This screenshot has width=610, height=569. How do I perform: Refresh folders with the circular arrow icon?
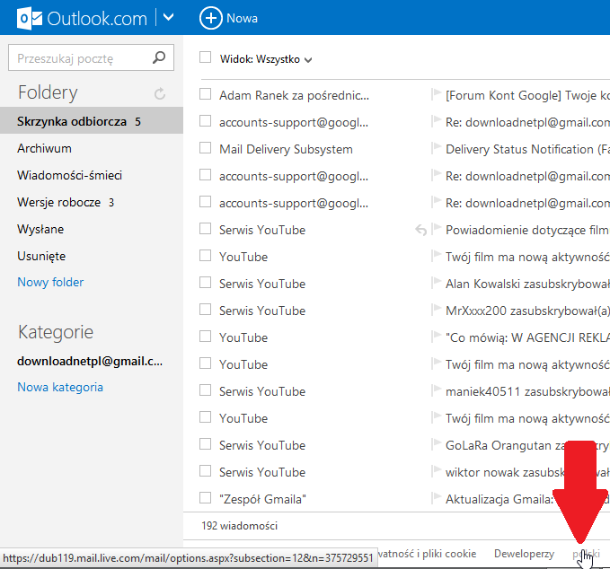[x=160, y=93]
